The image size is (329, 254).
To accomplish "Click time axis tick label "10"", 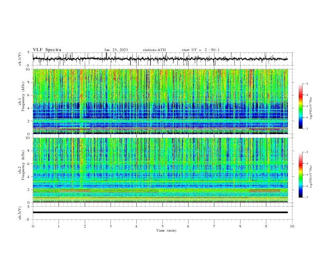I will (x=292, y=226).
